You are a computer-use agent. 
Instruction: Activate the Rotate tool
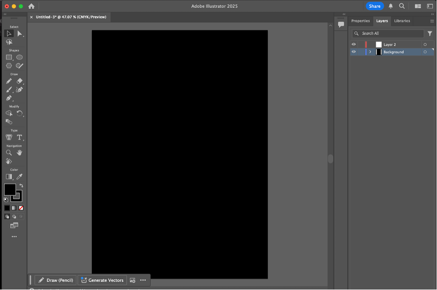(x=20, y=113)
